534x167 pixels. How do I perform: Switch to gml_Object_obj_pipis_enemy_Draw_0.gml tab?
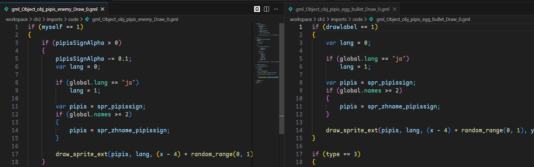tap(54, 9)
